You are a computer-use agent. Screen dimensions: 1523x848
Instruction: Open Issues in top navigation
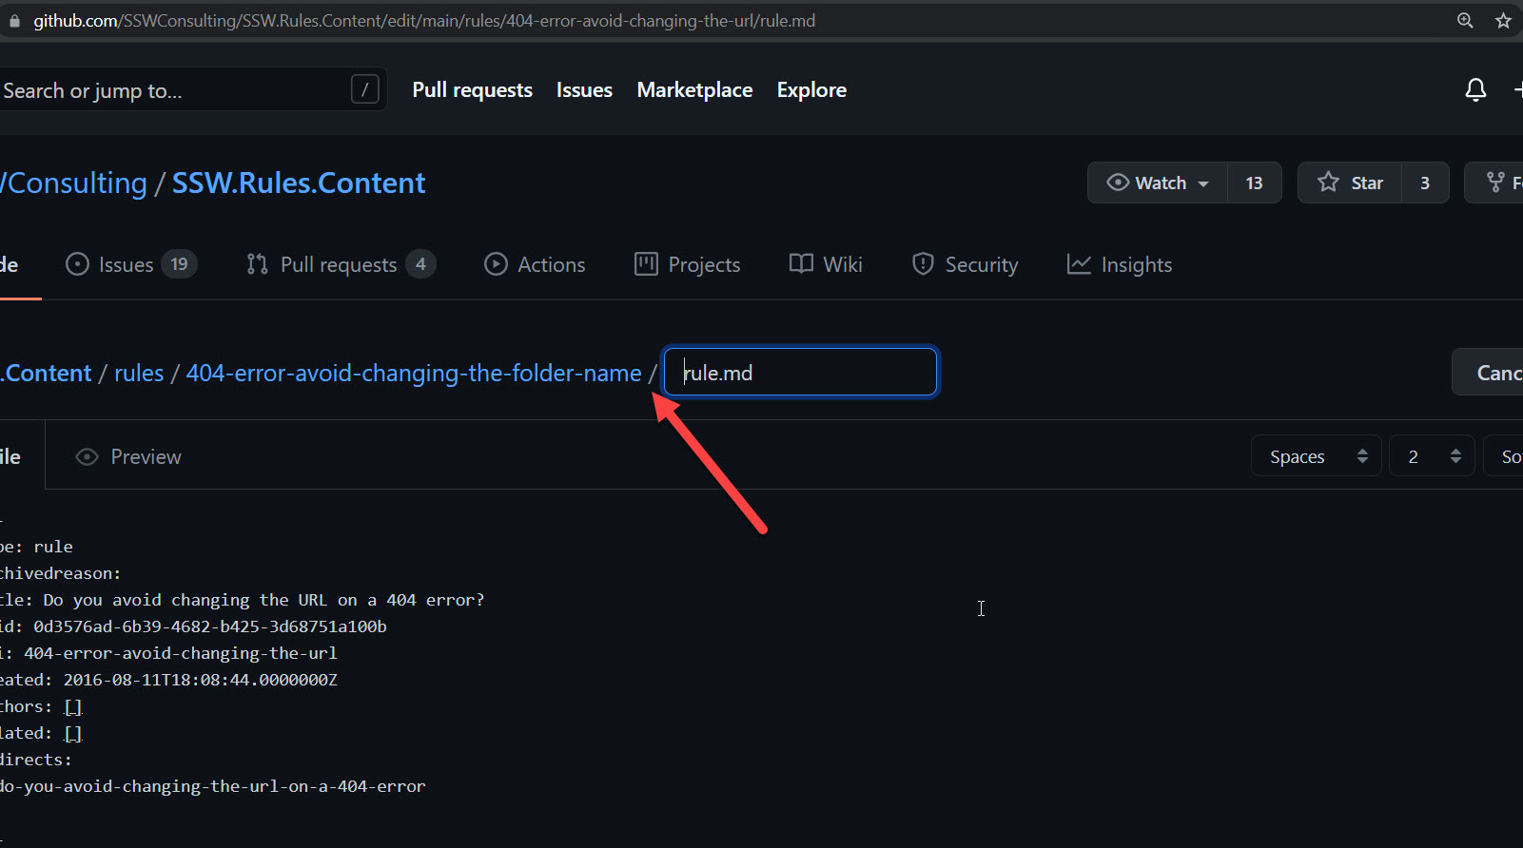pos(584,90)
